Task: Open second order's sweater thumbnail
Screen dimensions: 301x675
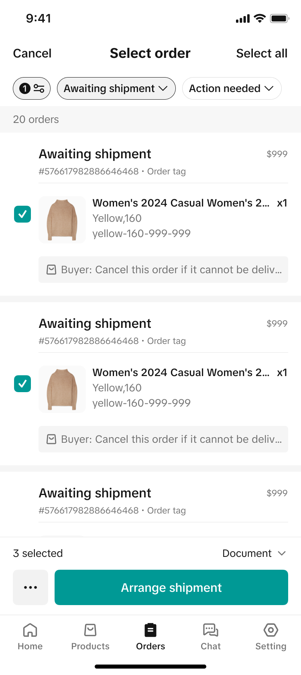Action: pyautogui.click(x=62, y=389)
